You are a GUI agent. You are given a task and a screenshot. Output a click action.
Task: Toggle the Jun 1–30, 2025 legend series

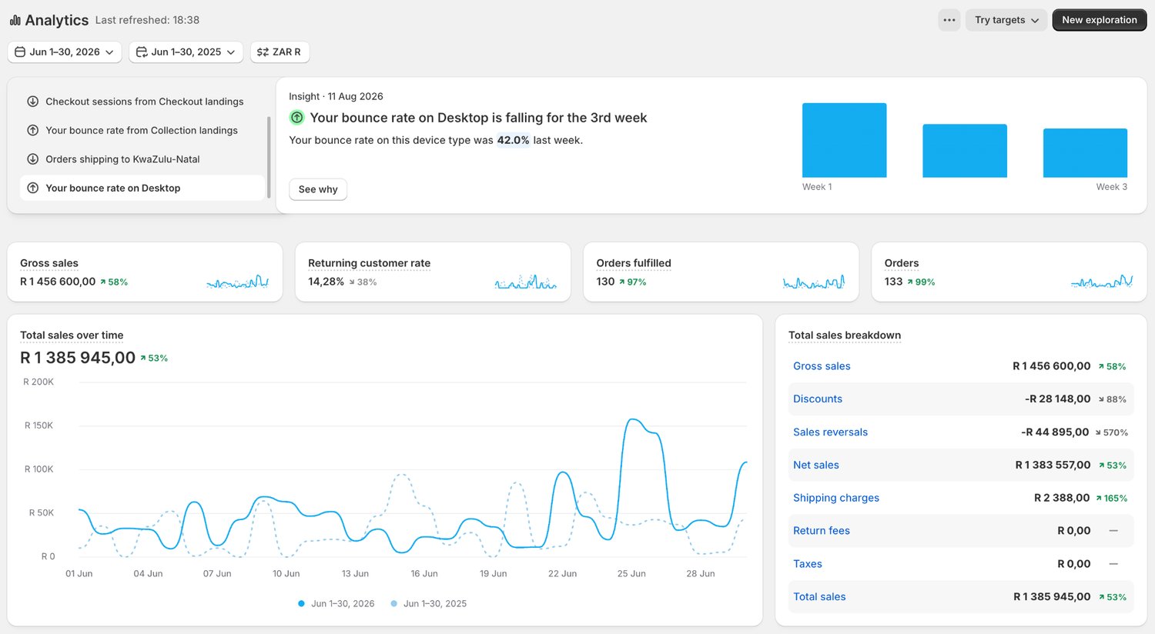click(428, 604)
